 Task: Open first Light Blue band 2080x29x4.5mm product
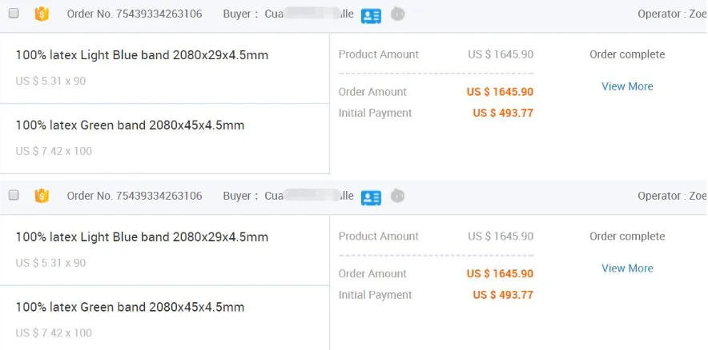pos(142,55)
